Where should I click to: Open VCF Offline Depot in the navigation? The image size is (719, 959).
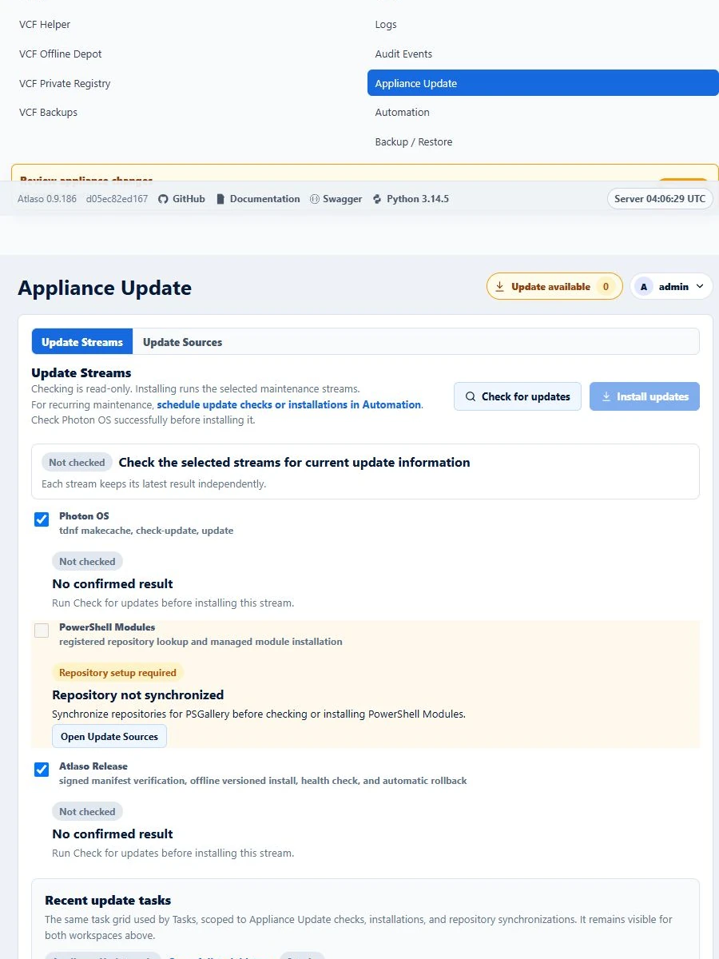(61, 54)
